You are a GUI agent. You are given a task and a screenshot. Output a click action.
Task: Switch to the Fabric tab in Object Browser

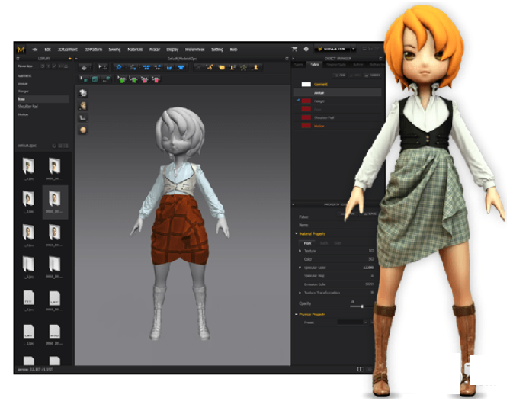314,64
